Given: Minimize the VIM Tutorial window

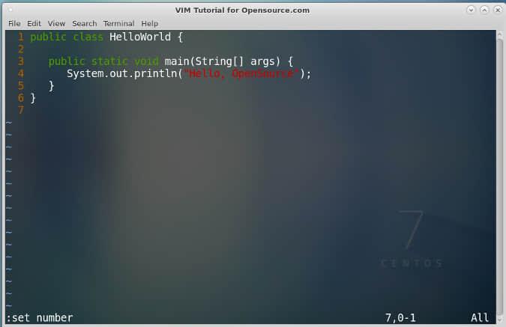Looking at the screenshot, I should [471, 10].
